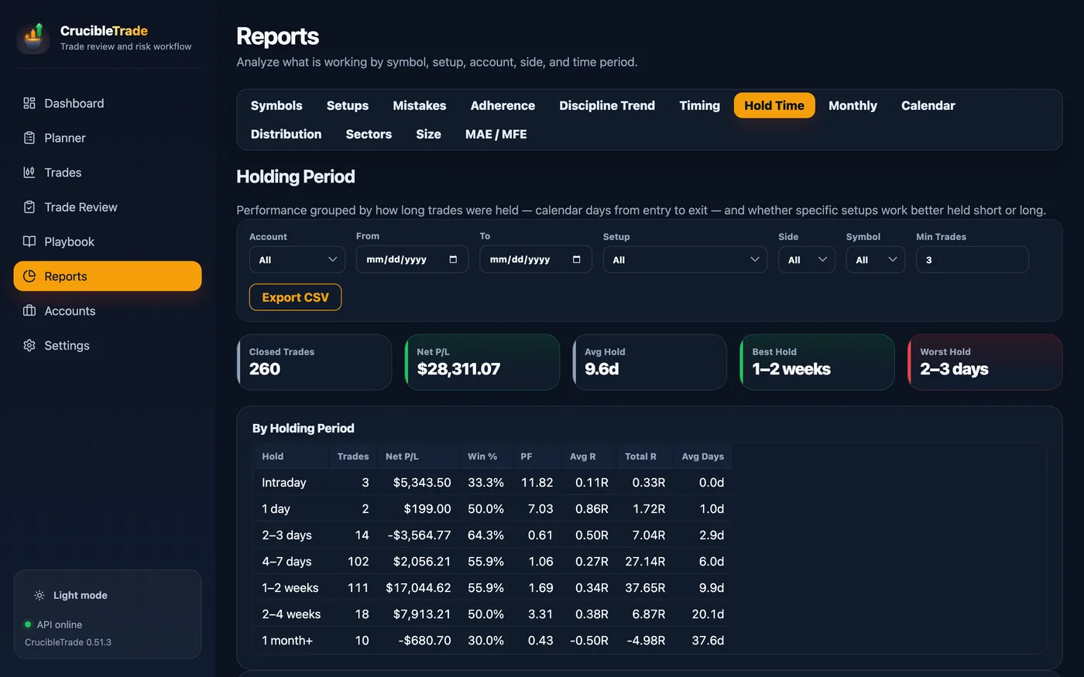Click the 1 month+ row label
This screenshot has height=677, width=1084.
click(287, 640)
